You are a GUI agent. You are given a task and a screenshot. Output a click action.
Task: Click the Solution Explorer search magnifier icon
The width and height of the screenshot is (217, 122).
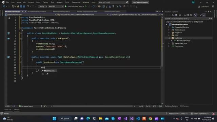pos(210,19)
